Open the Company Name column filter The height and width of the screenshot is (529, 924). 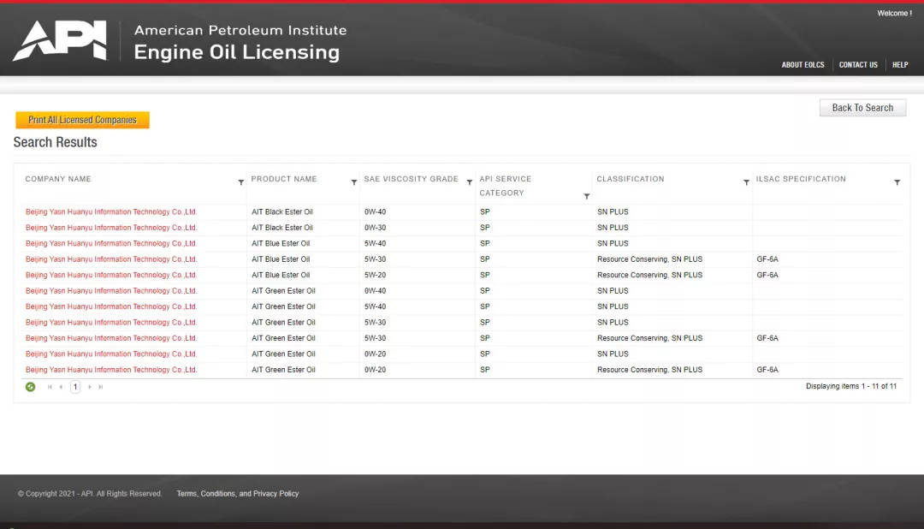[240, 182]
